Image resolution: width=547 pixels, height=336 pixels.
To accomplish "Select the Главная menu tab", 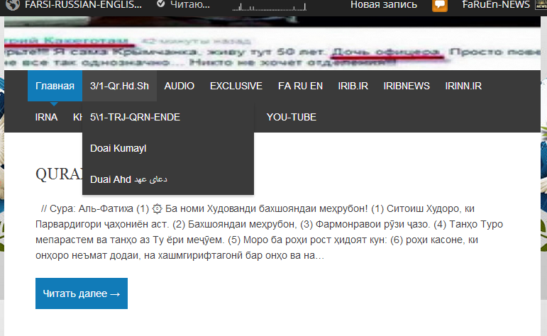I will coord(55,86).
